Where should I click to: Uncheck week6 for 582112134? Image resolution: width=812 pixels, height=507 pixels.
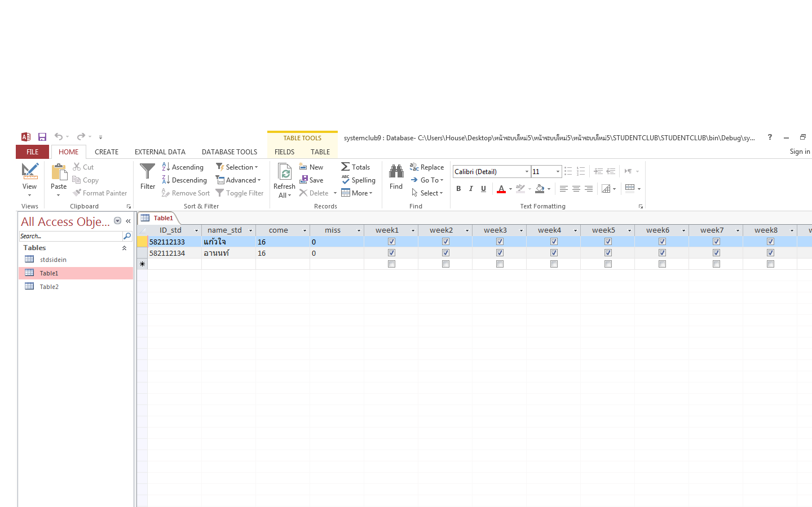pyautogui.click(x=662, y=253)
